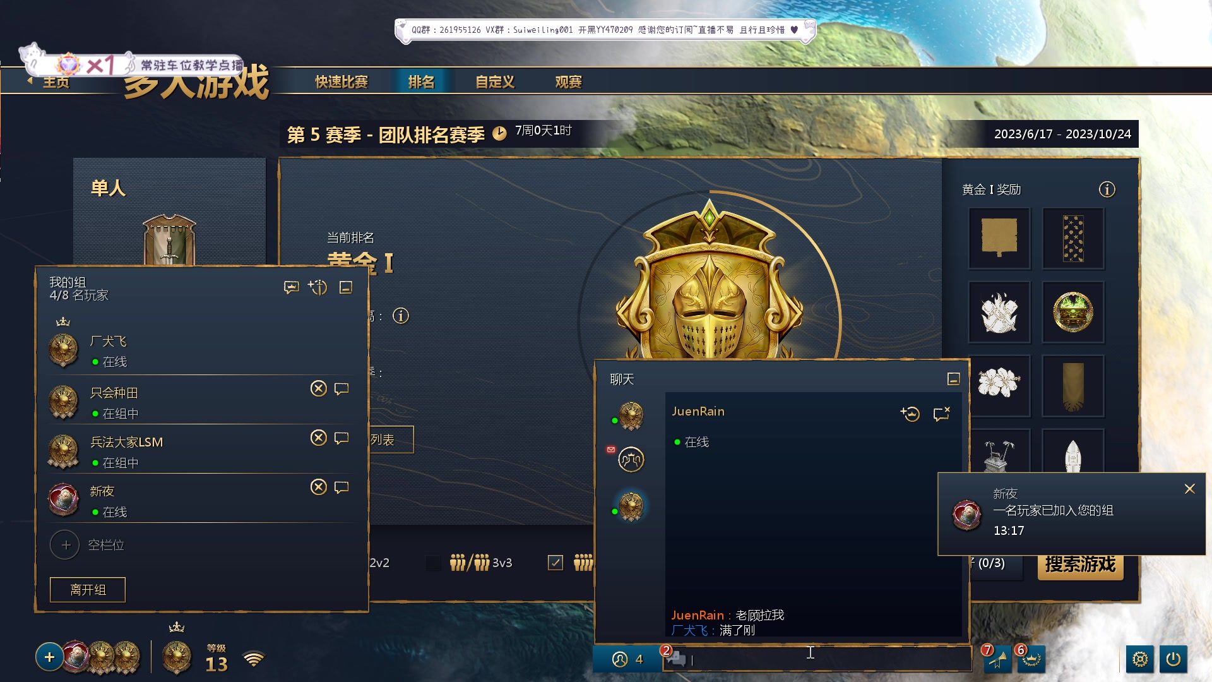Image resolution: width=1212 pixels, height=682 pixels.
Task: Invite JuenRain using the chat header icon
Action: (910, 414)
